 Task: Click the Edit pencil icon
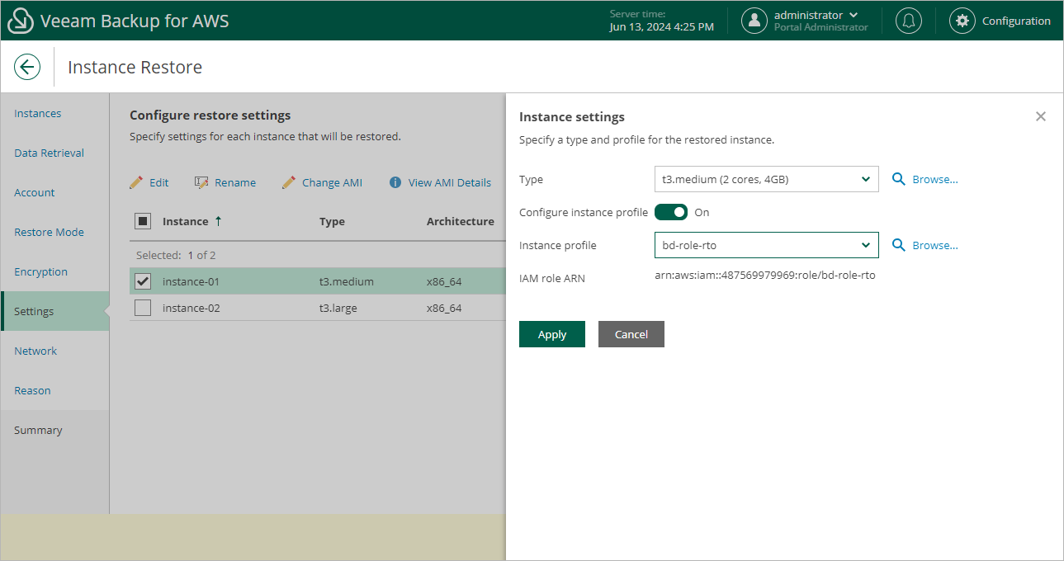pyautogui.click(x=137, y=182)
